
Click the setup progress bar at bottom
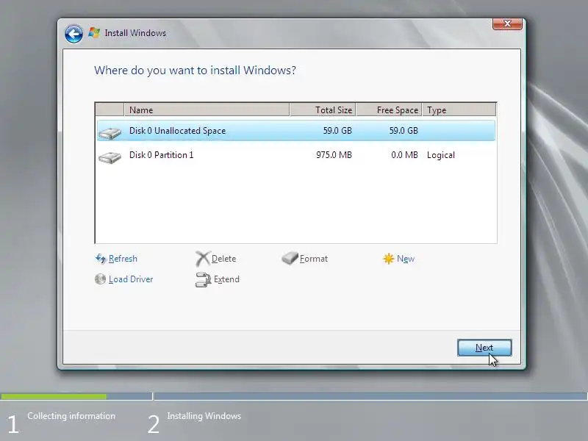click(x=294, y=396)
